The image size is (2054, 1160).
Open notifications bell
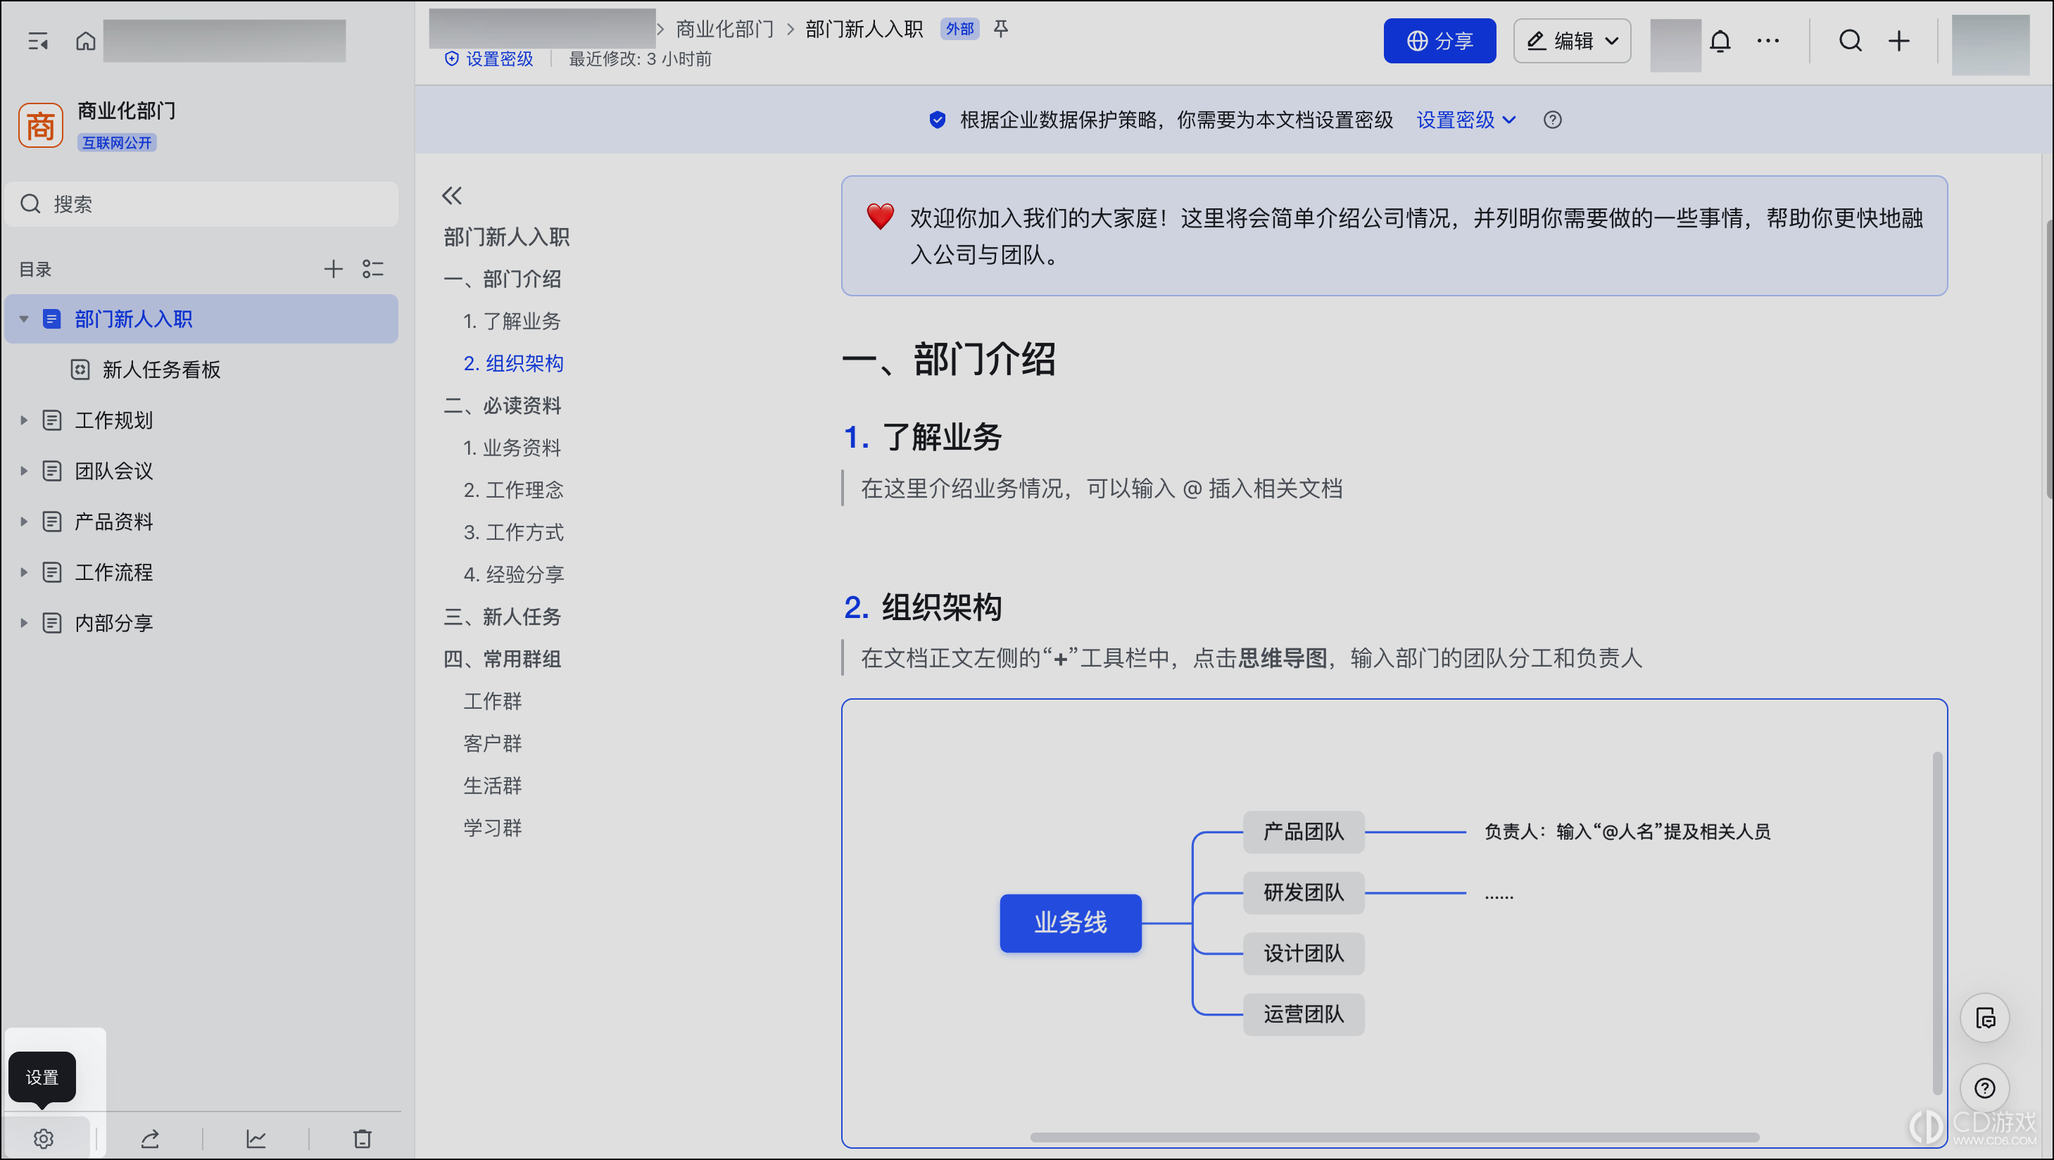pyautogui.click(x=1720, y=41)
